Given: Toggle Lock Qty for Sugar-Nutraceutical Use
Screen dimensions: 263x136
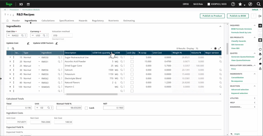Looking at the screenshot, I should coord(132,57).
